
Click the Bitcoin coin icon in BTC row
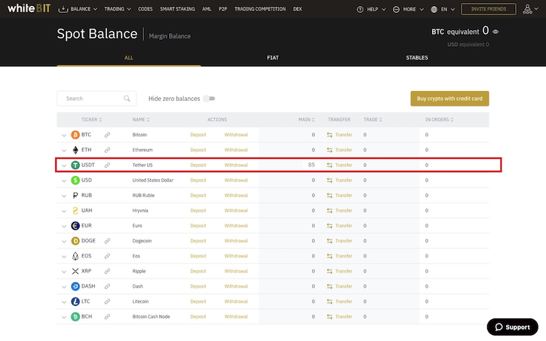coord(75,135)
